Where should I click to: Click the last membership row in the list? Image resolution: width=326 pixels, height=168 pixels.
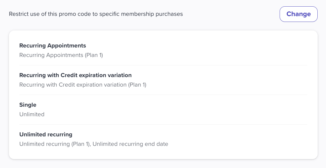click(163, 139)
